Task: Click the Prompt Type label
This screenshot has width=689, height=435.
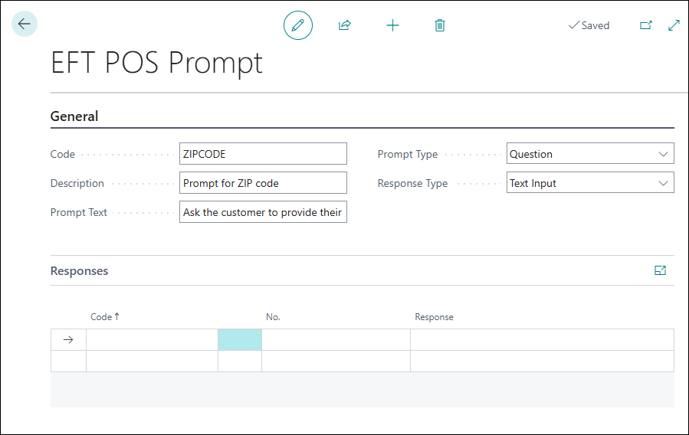Action: [x=407, y=154]
